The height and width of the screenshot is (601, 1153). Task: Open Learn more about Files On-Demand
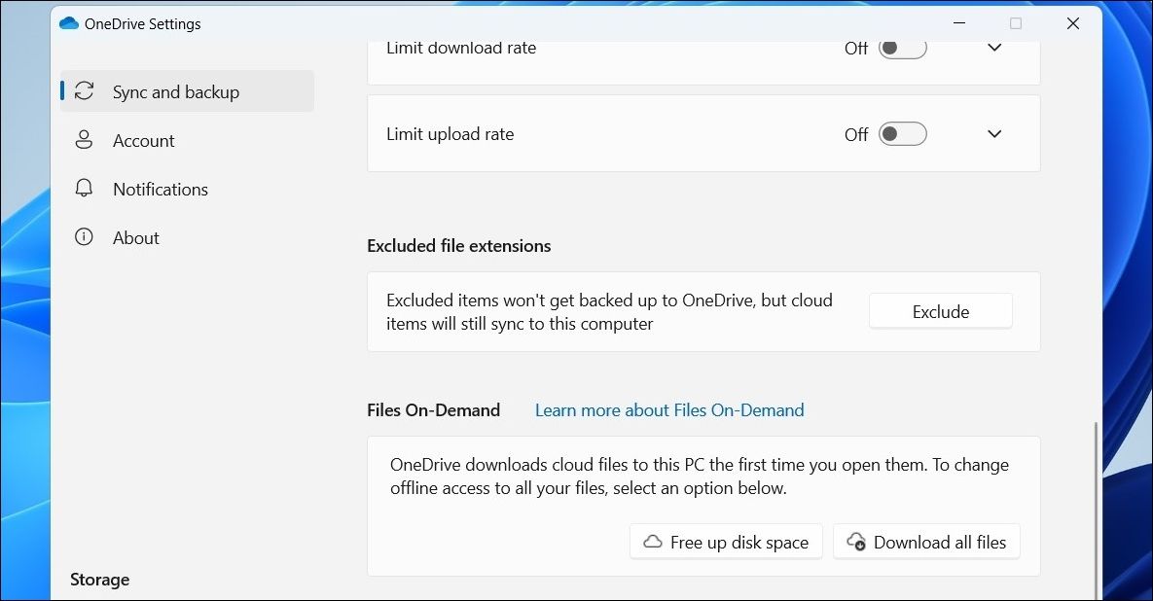click(x=668, y=409)
